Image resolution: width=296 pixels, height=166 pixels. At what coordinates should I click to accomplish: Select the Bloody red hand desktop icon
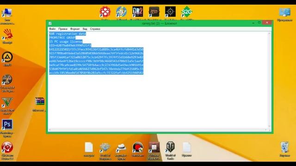tap(7, 34)
